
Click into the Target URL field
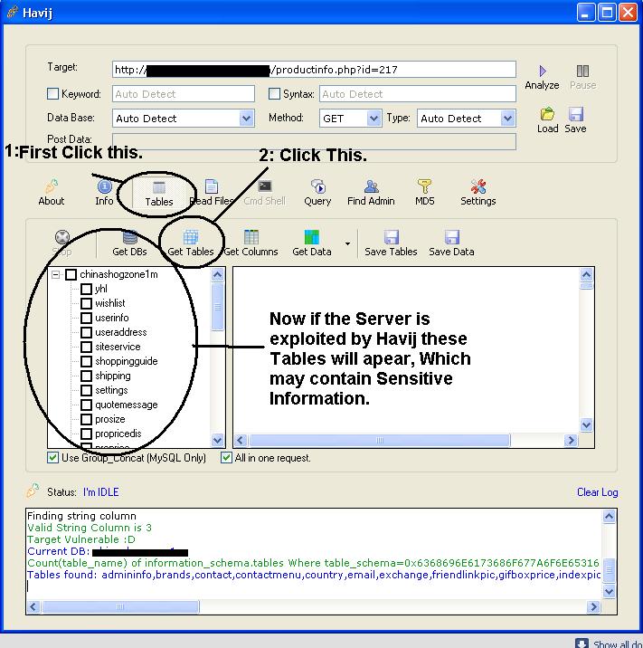click(314, 70)
